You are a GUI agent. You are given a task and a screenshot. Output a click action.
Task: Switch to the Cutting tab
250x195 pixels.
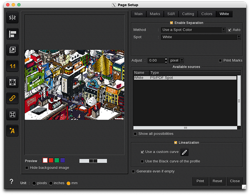point(188,14)
